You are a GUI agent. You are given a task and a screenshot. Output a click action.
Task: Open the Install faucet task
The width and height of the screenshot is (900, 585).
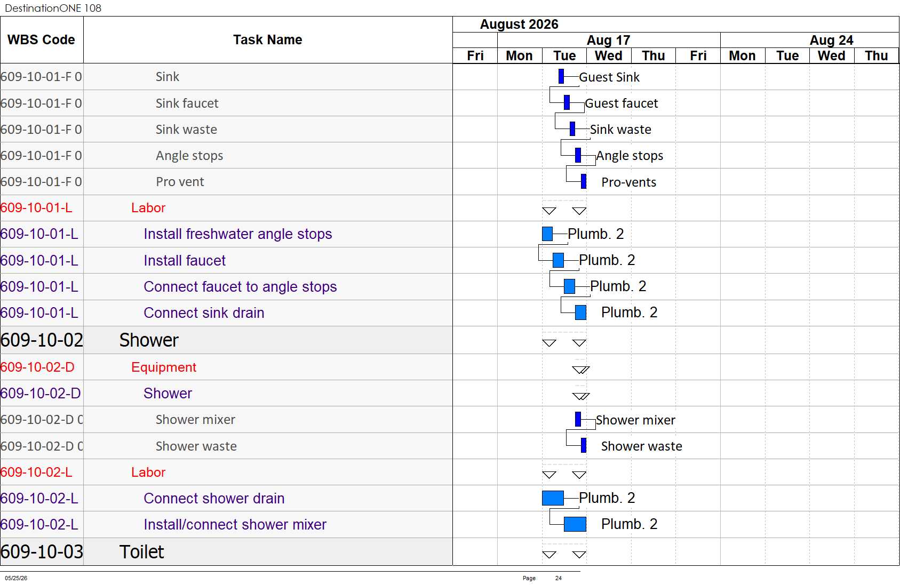pyautogui.click(x=185, y=260)
